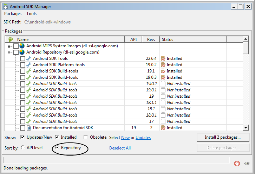Click the wrench icon for Build-tools revision 19.0.3
Image resolution: width=255 pixels, height=174 pixels.
click(x=28, y=77)
